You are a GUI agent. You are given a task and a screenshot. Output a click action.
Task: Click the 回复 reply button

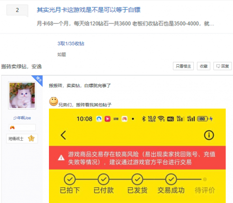coord(223,66)
